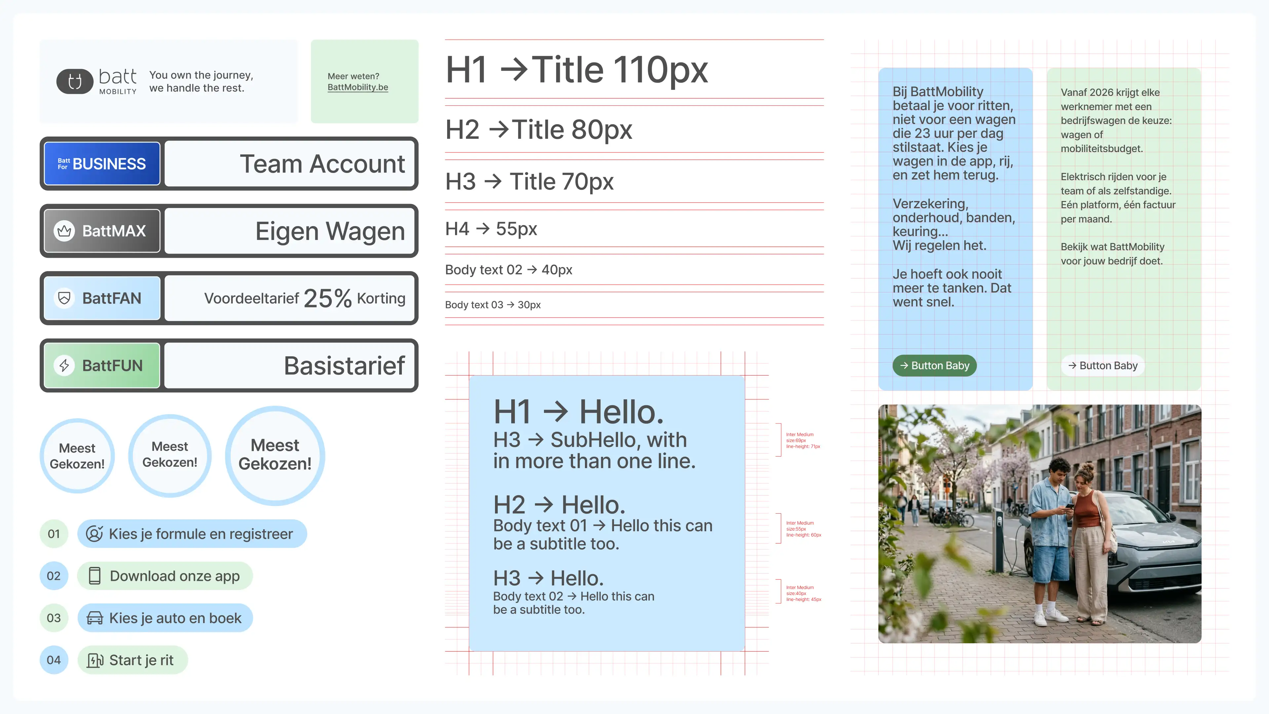This screenshot has height=714, width=1269.
Task: Click the 'H3 → SubHello, with' subtitle
Action: pyautogui.click(x=590, y=440)
